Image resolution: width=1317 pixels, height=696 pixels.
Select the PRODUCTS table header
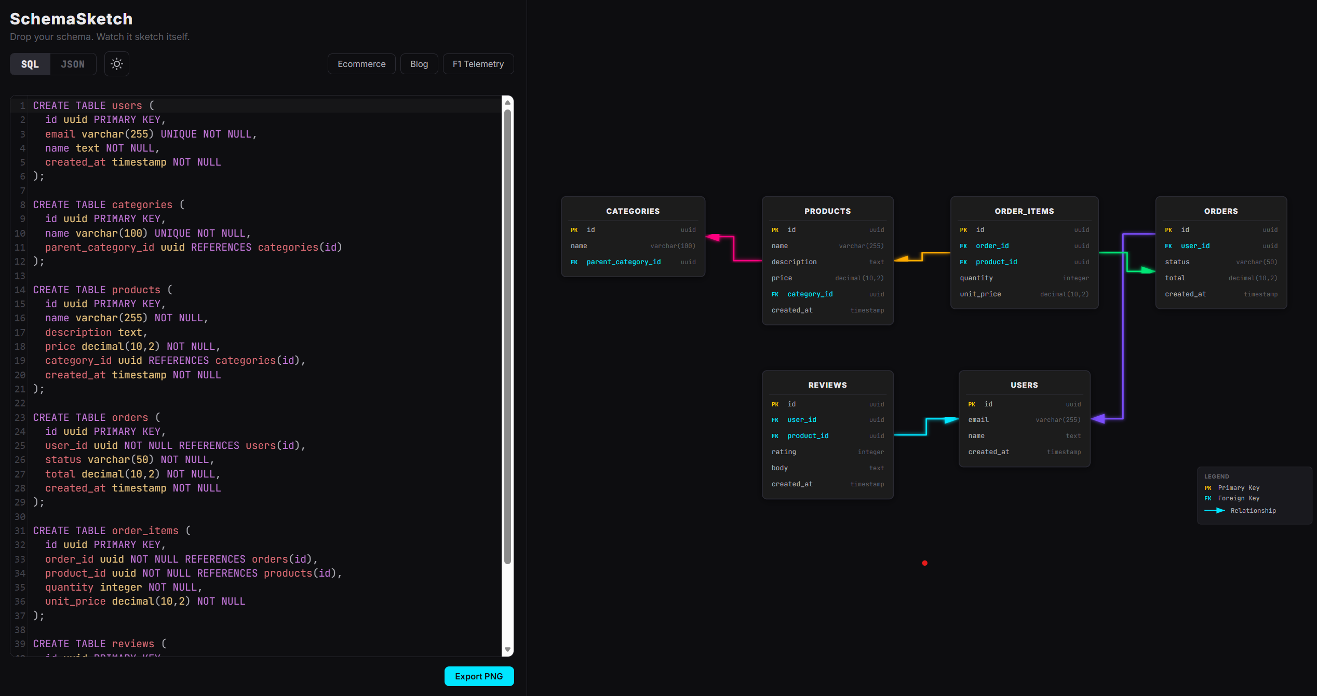click(x=828, y=211)
